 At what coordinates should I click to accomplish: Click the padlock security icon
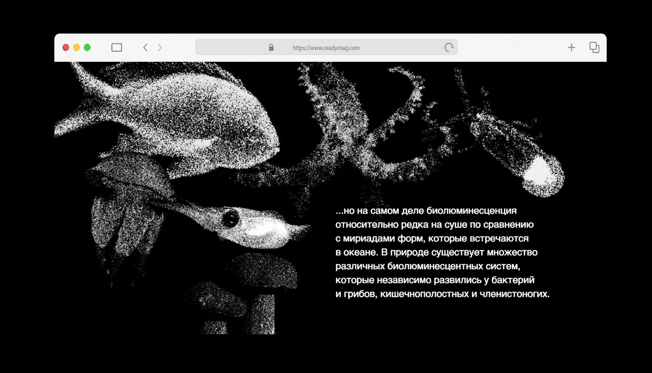[x=271, y=48]
